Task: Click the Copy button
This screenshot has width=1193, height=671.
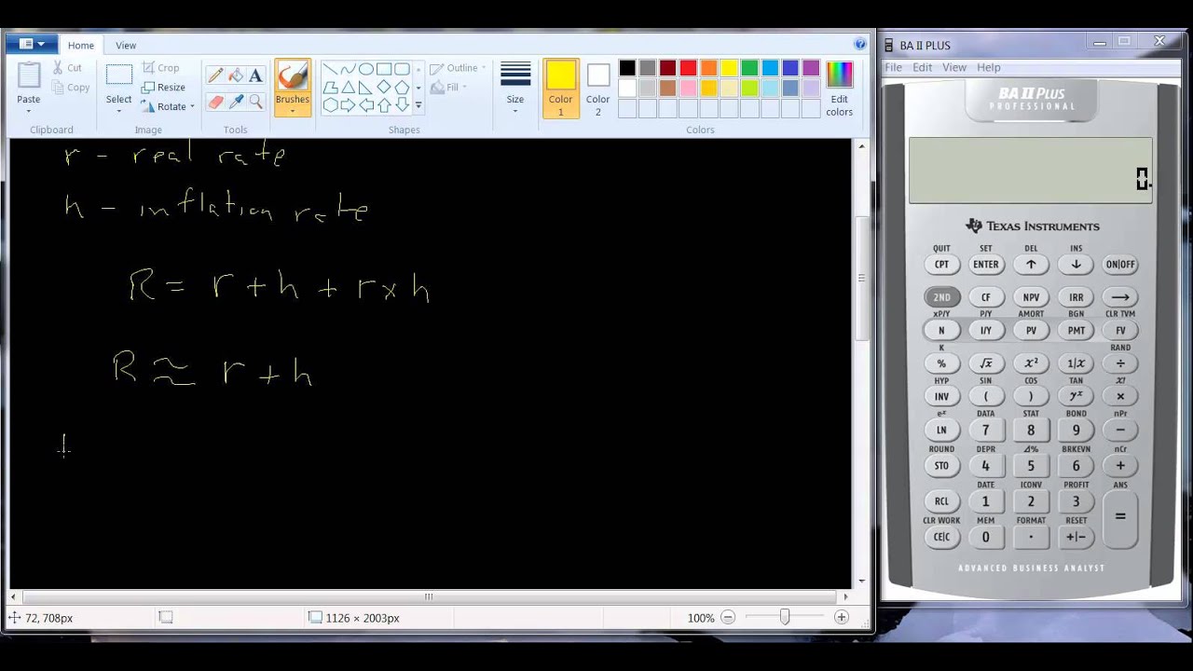Action: click(x=71, y=88)
